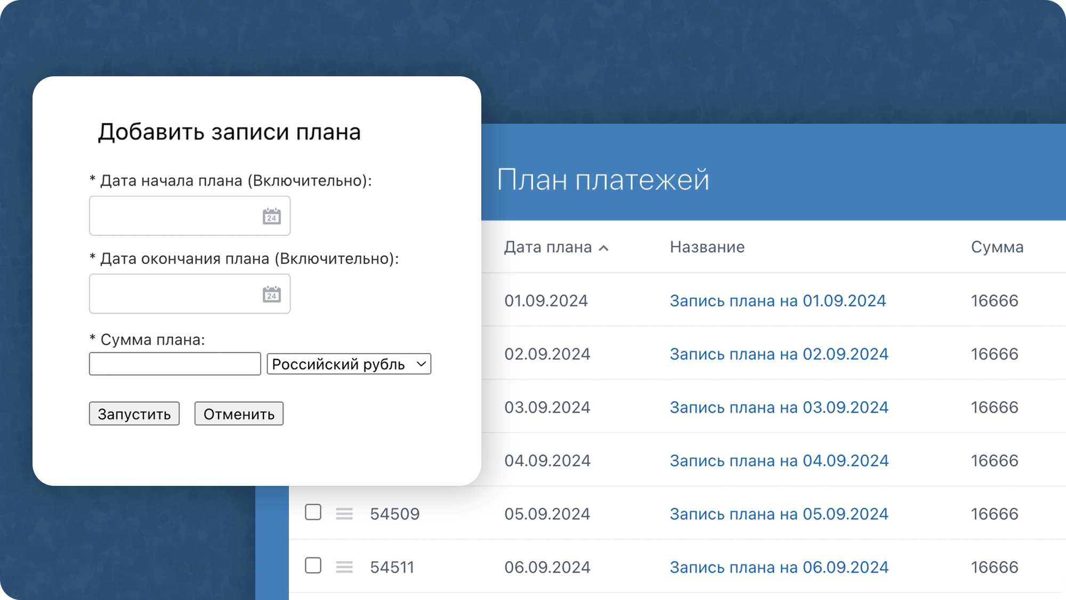Sort table by Дата плана column header
1066x600 pixels.
(x=548, y=247)
